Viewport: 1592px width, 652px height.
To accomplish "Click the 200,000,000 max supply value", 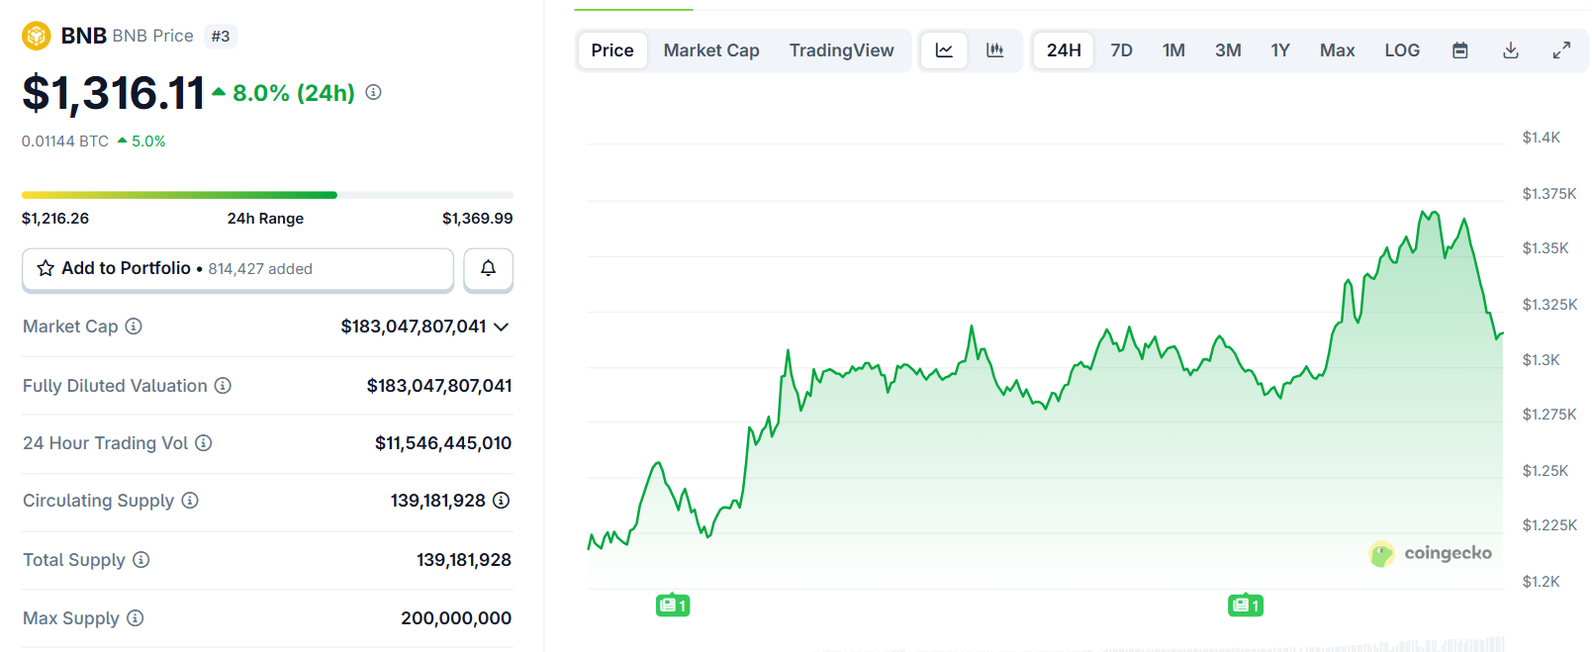I will [456, 618].
